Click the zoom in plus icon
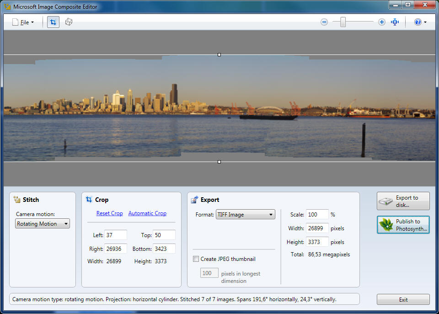The image size is (439, 314). (x=382, y=22)
